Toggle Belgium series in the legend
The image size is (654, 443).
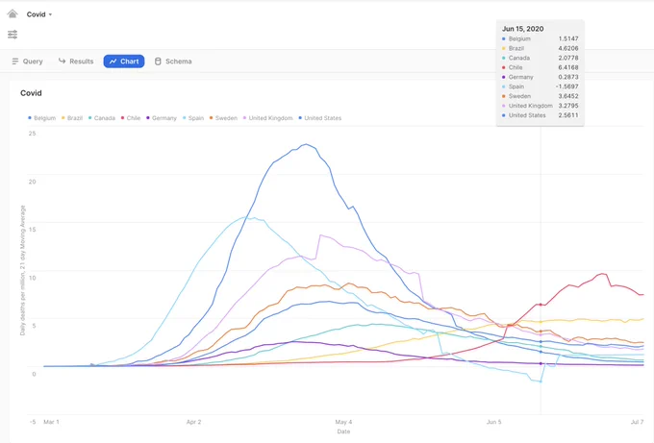[41, 118]
